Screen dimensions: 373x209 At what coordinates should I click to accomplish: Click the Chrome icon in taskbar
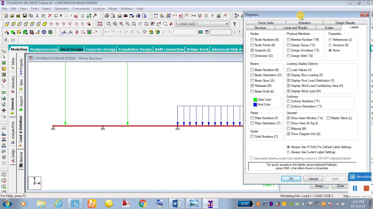click(142, 204)
